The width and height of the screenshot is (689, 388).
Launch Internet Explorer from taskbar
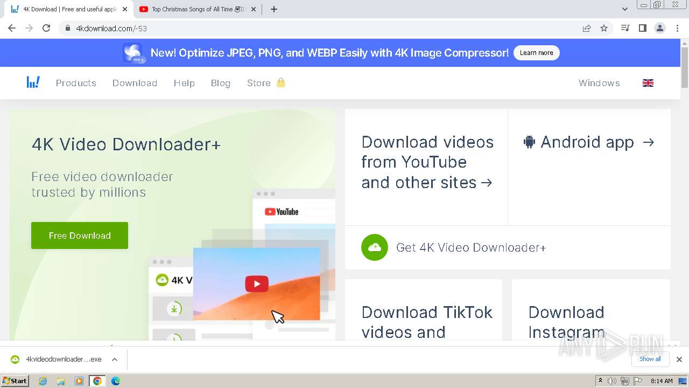coord(43,381)
